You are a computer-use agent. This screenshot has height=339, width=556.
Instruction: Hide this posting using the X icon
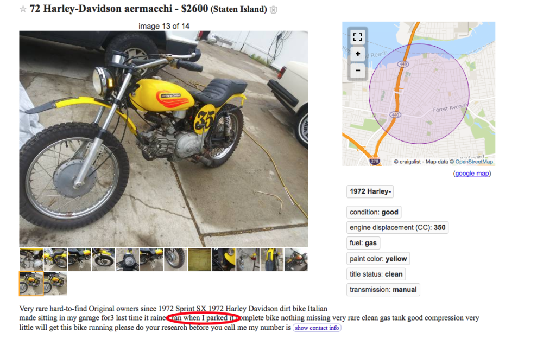(274, 10)
